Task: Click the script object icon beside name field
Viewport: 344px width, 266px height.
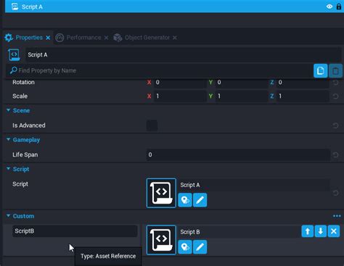Action: [14, 54]
